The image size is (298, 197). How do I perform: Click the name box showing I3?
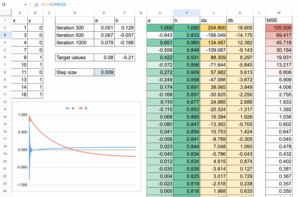point(12,5)
